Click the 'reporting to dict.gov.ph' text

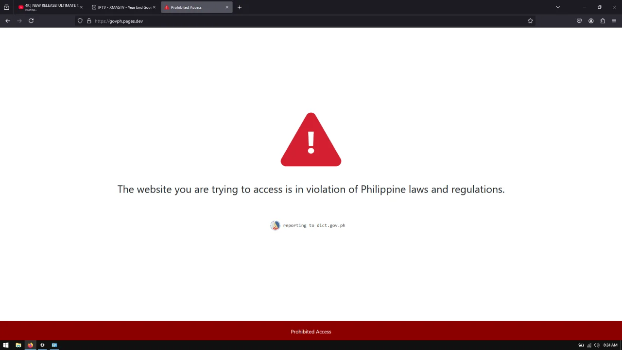click(x=314, y=226)
